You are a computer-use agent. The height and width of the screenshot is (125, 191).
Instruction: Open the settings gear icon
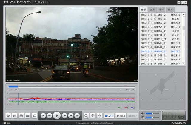[x=8, y=116]
